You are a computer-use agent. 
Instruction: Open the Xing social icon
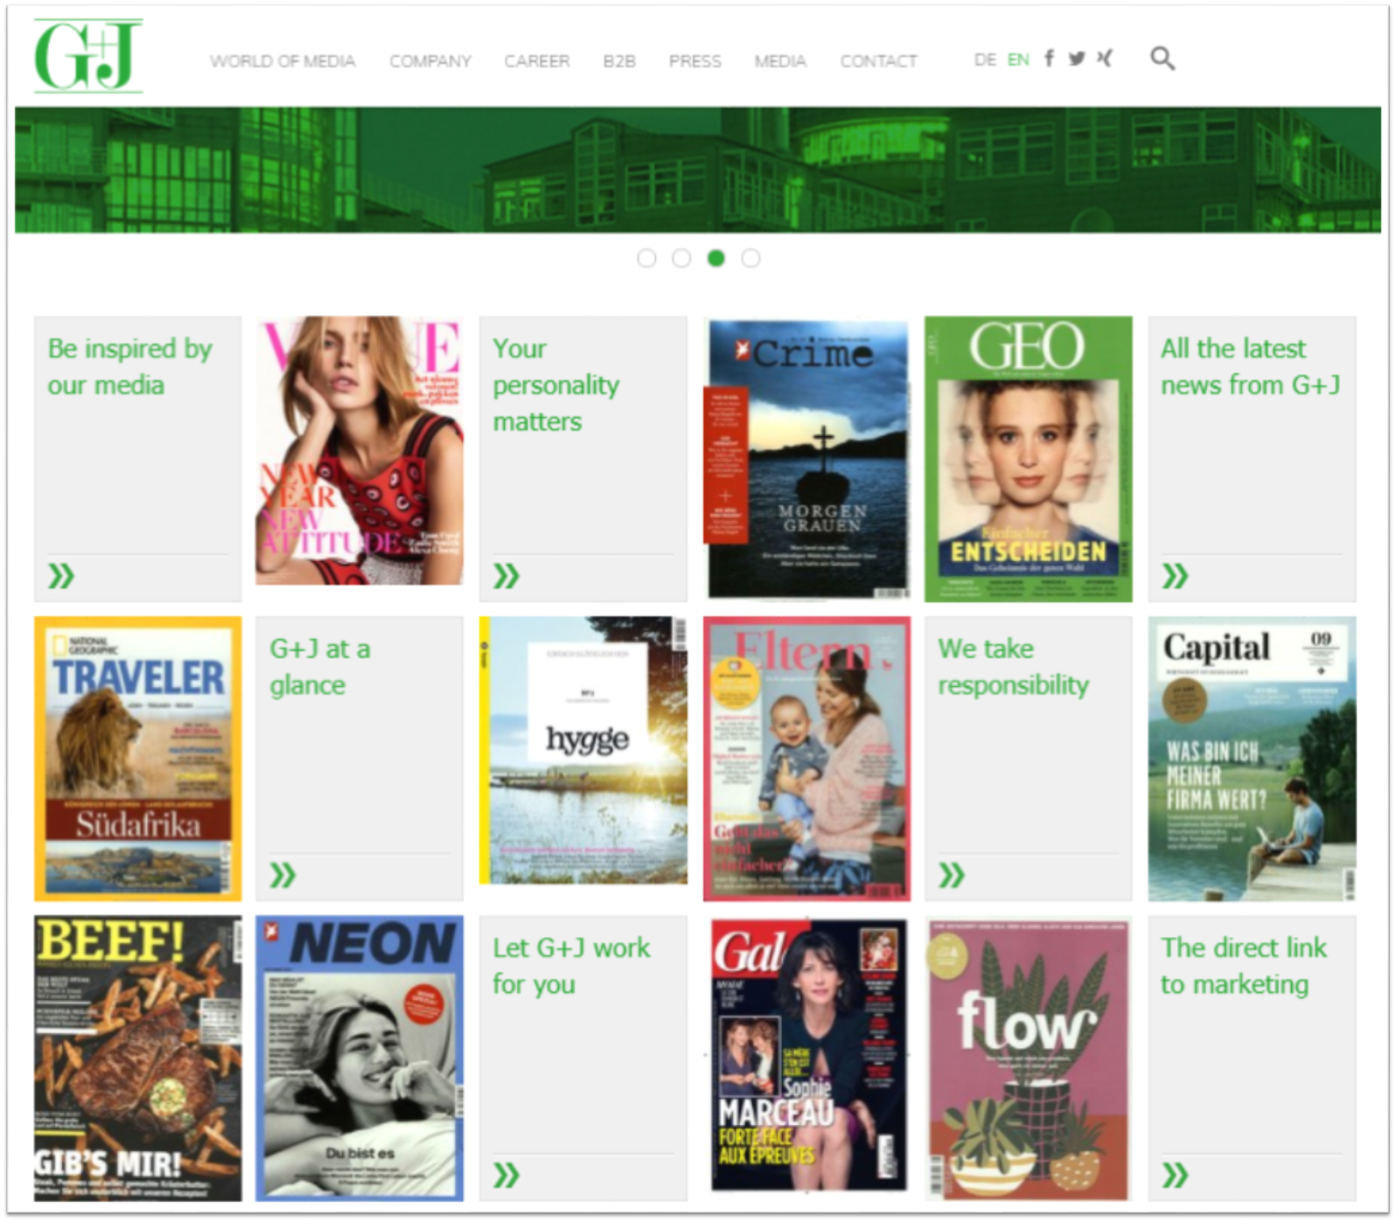[1105, 59]
